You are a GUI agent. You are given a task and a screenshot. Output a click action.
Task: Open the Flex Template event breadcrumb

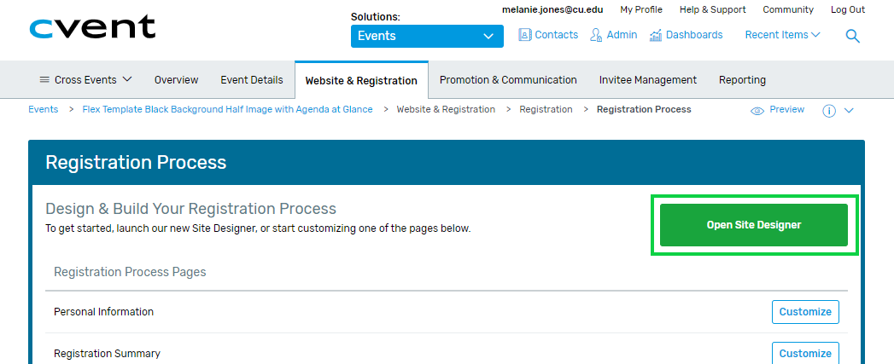pyautogui.click(x=227, y=109)
